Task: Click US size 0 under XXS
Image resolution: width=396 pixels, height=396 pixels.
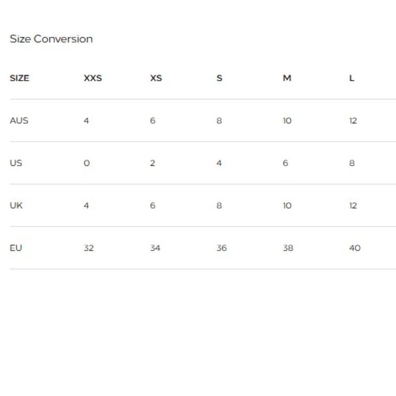Action: pyautogui.click(x=87, y=163)
